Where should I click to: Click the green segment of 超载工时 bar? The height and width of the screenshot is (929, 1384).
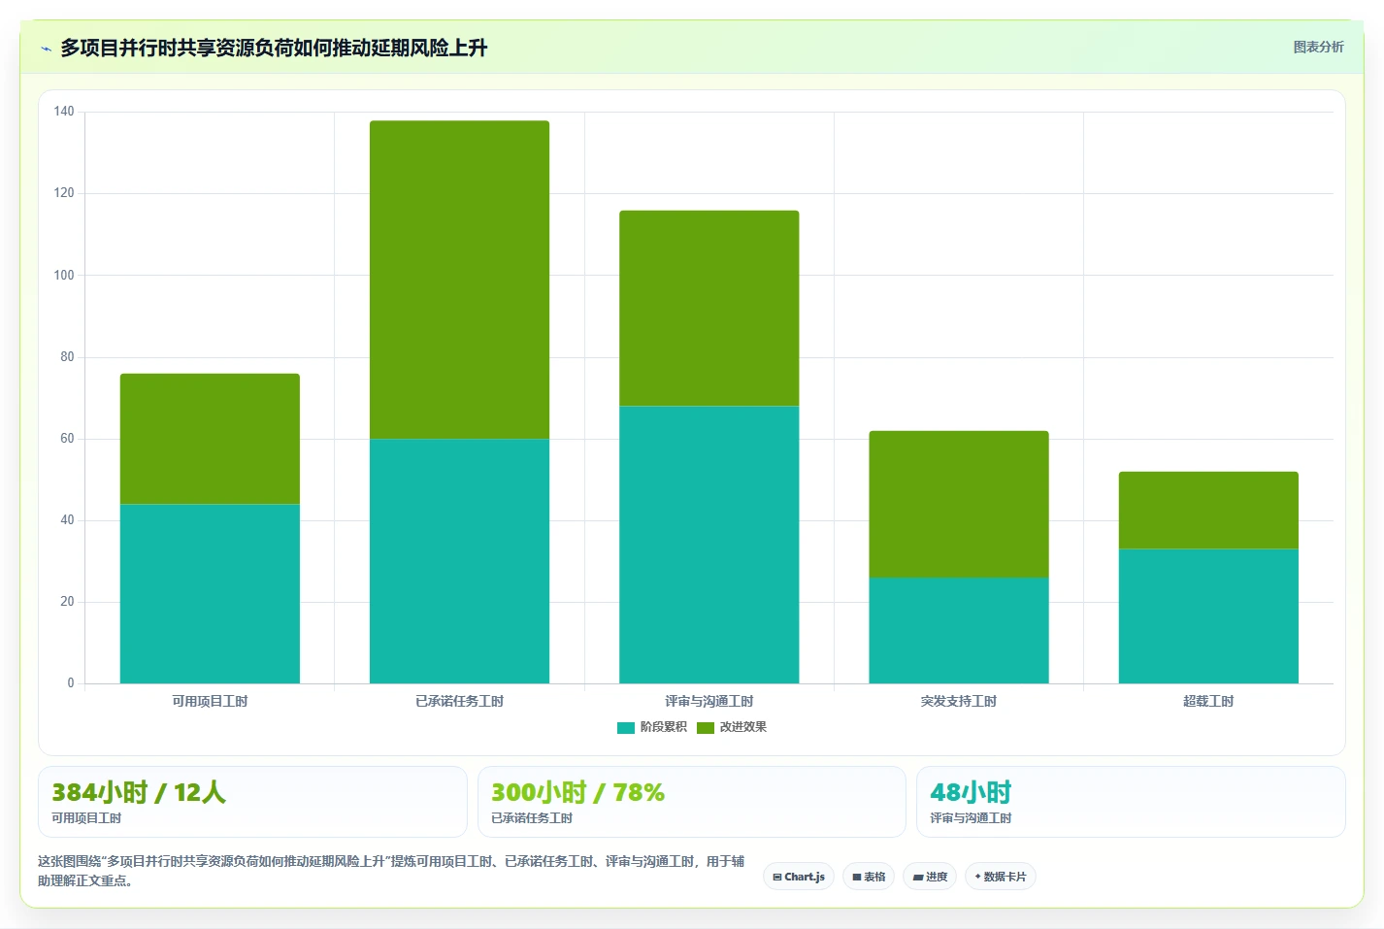(1208, 511)
